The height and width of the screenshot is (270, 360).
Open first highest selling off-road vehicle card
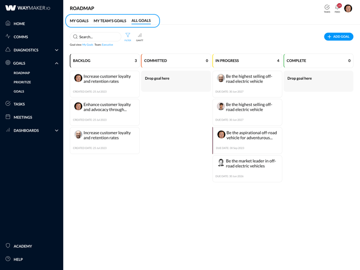click(247, 84)
